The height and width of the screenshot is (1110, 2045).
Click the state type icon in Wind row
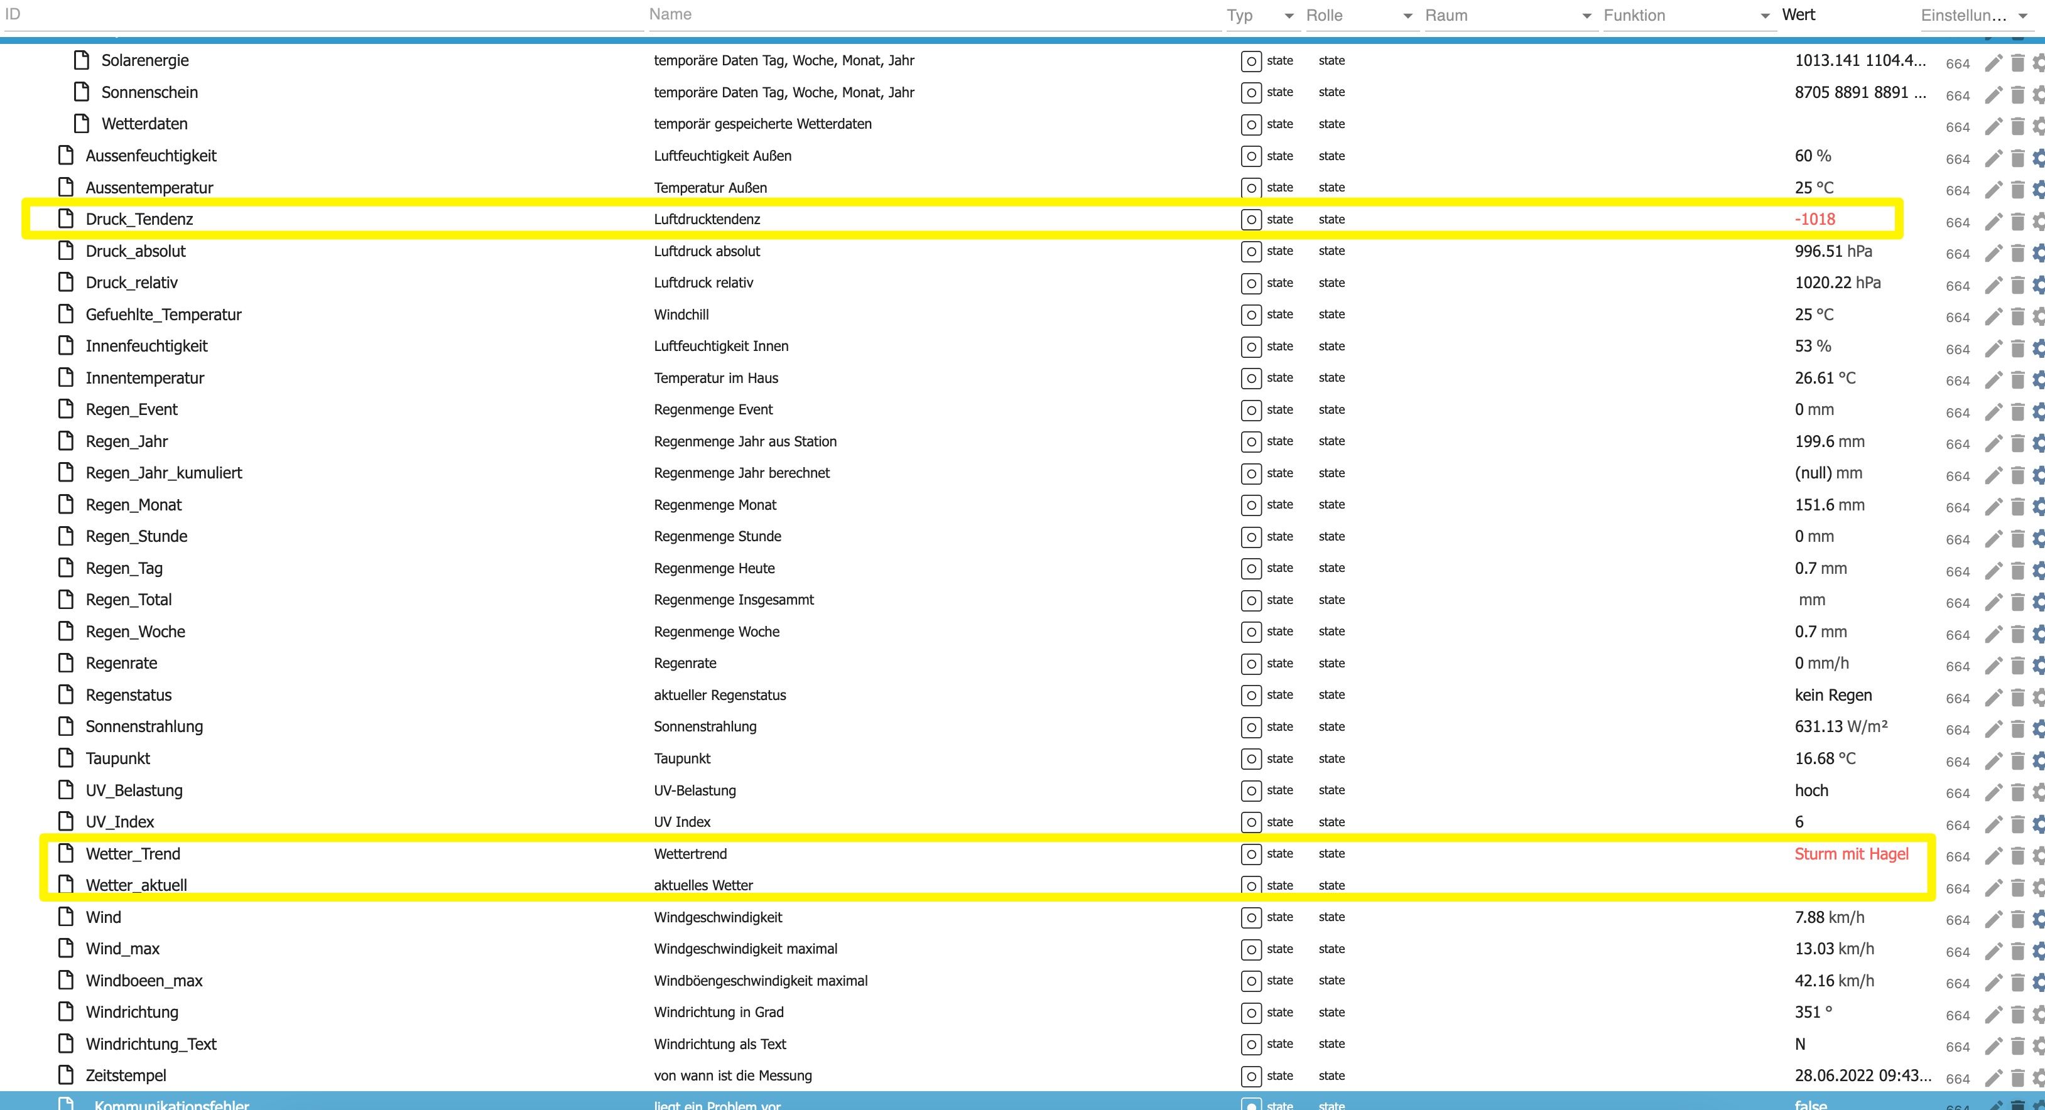pyautogui.click(x=1251, y=918)
